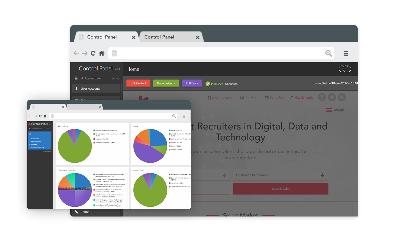Click magnifier icon in large browser address bar
Screen dimensions: 393x237
pyautogui.click(x=328, y=53)
